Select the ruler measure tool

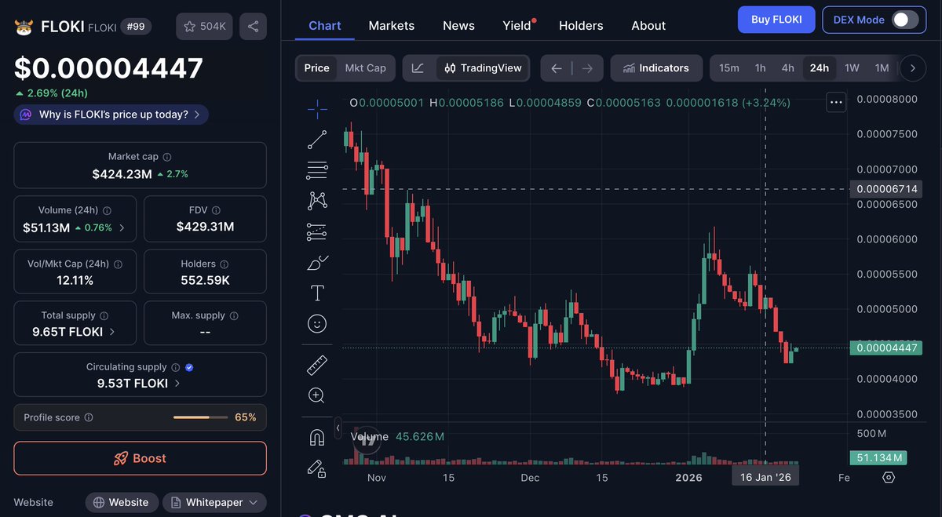317,365
